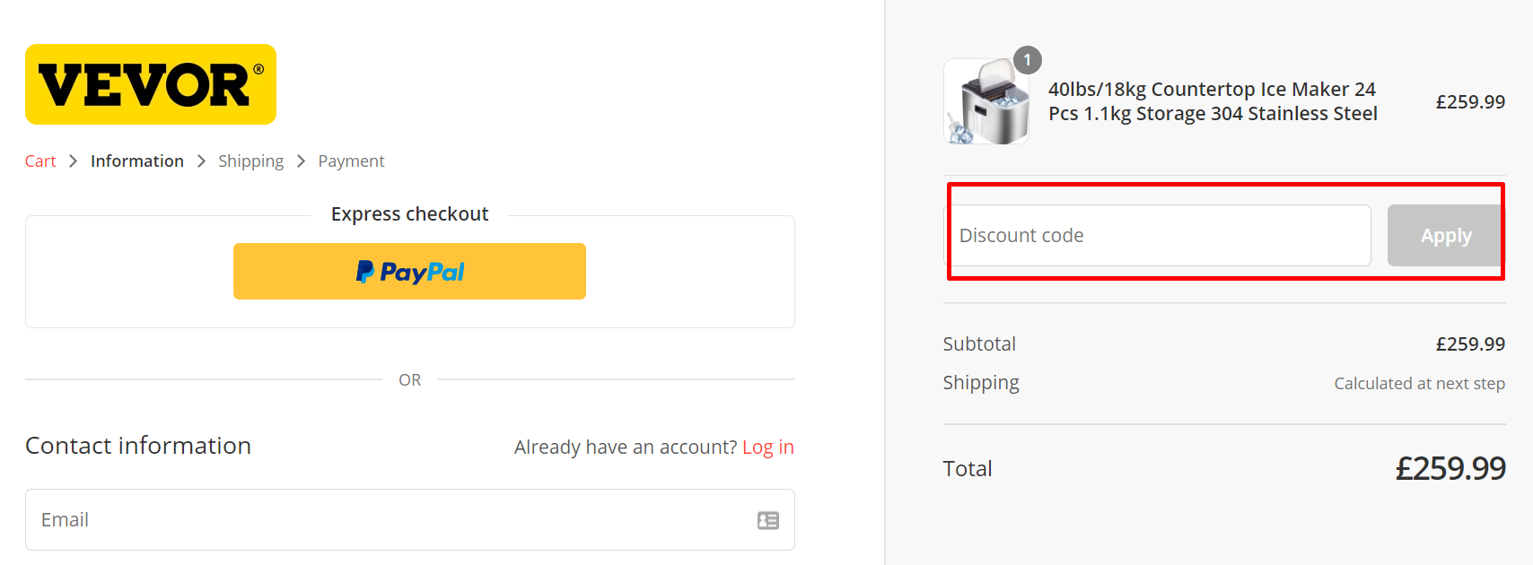Click the Subtotal label

pos(979,343)
